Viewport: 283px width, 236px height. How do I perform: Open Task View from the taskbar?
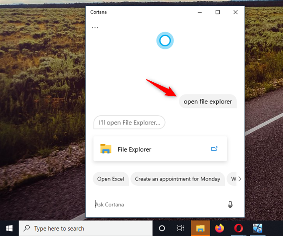click(x=180, y=228)
